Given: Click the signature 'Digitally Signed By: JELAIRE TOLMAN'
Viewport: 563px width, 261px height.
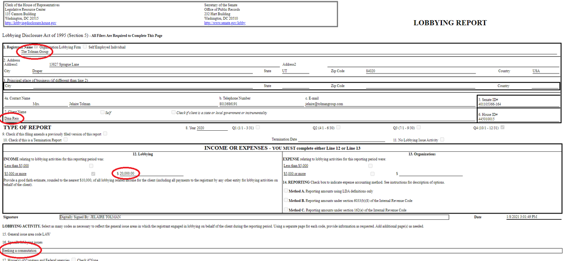Looking at the screenshot, I should click(255, 217).
